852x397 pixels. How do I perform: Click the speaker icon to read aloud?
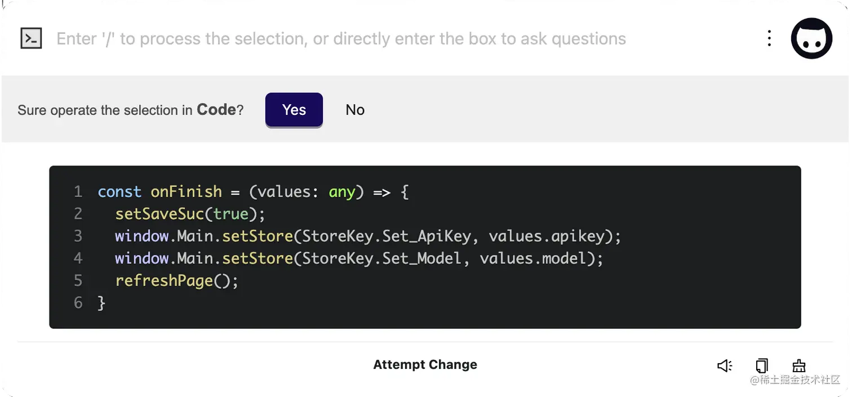[725, 365]
